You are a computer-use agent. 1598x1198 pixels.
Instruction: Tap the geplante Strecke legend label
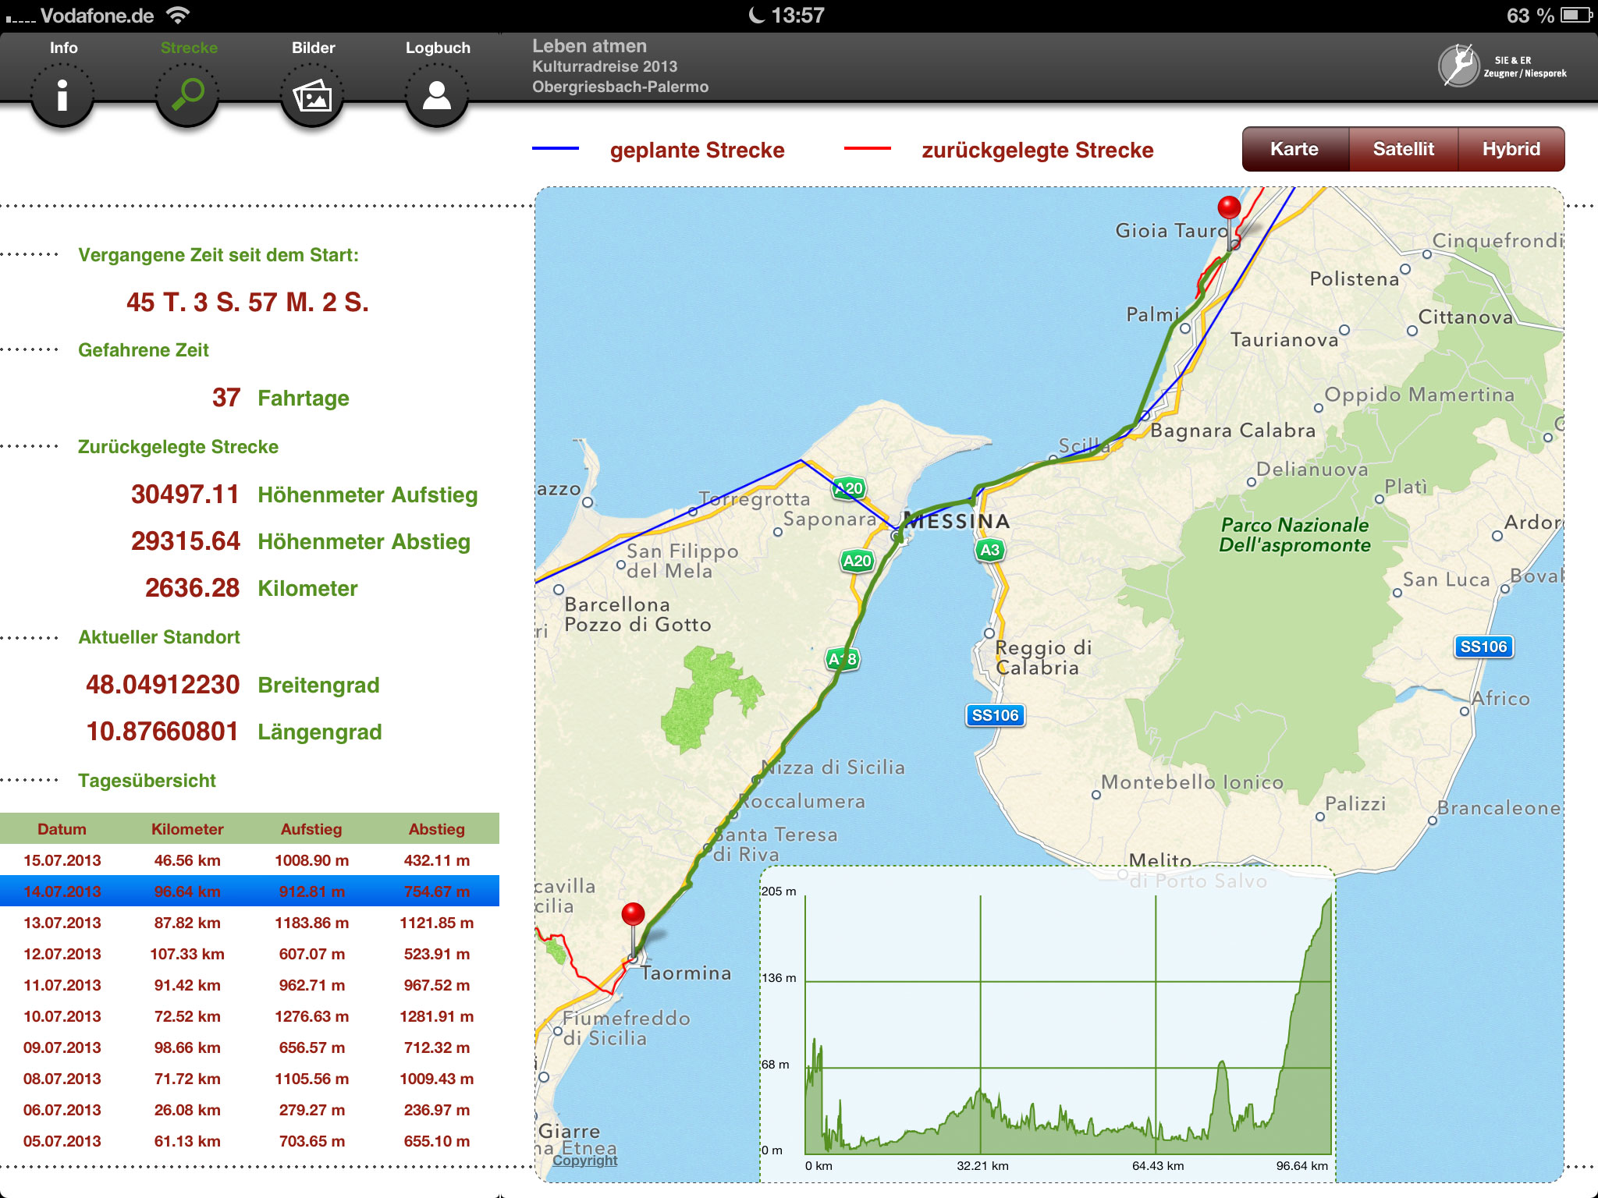click(697, 150)
